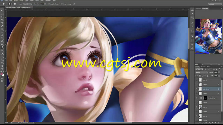223x125 pixels.
Task: Hide Layer 7 visibility eye
Action: (197, 94)
